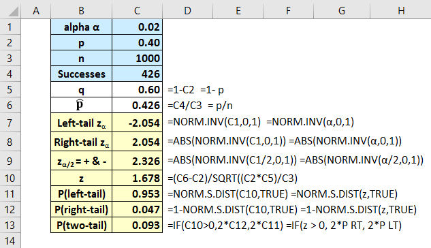This screenshot has width=431, height=248.
Task: Select column G header
Action: pyautogui.click(x=342, y=10)
